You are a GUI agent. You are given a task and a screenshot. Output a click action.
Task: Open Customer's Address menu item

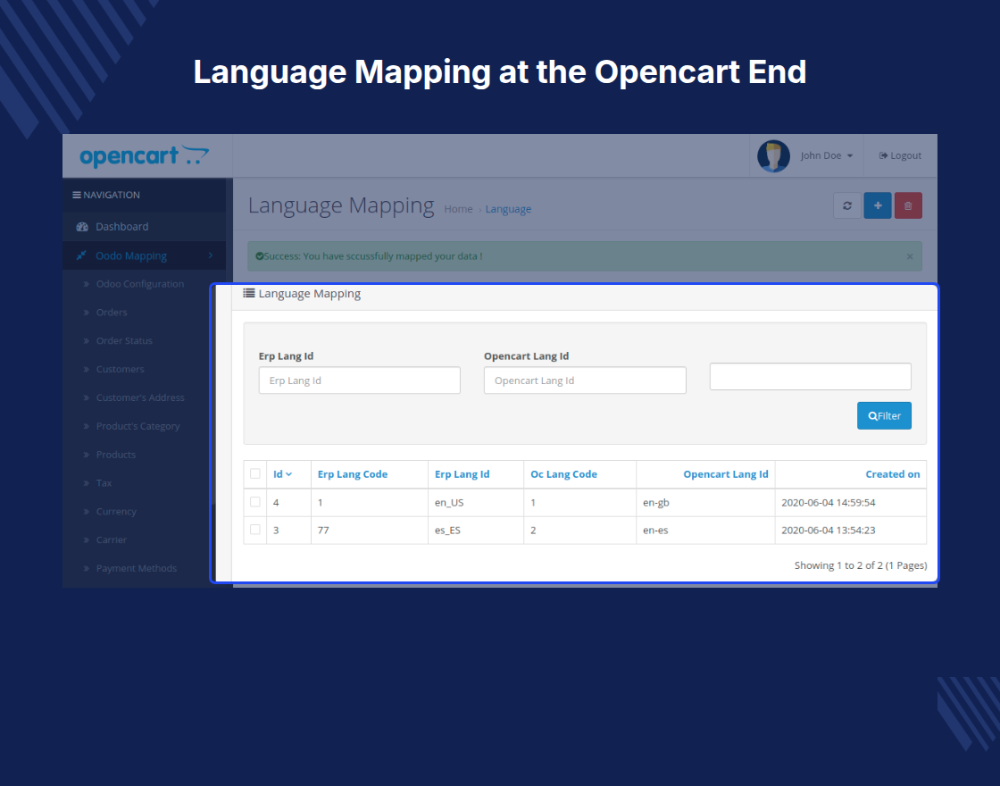coord(140,397)
